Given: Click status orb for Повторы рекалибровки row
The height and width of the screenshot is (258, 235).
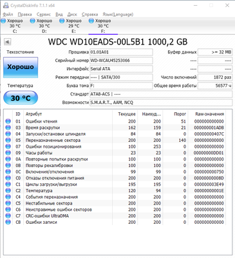Looking at the screenshot, I should [8, 166].
